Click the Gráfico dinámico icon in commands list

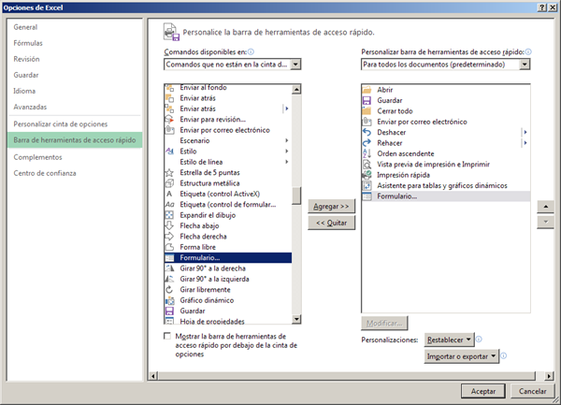tap(169, 300)
